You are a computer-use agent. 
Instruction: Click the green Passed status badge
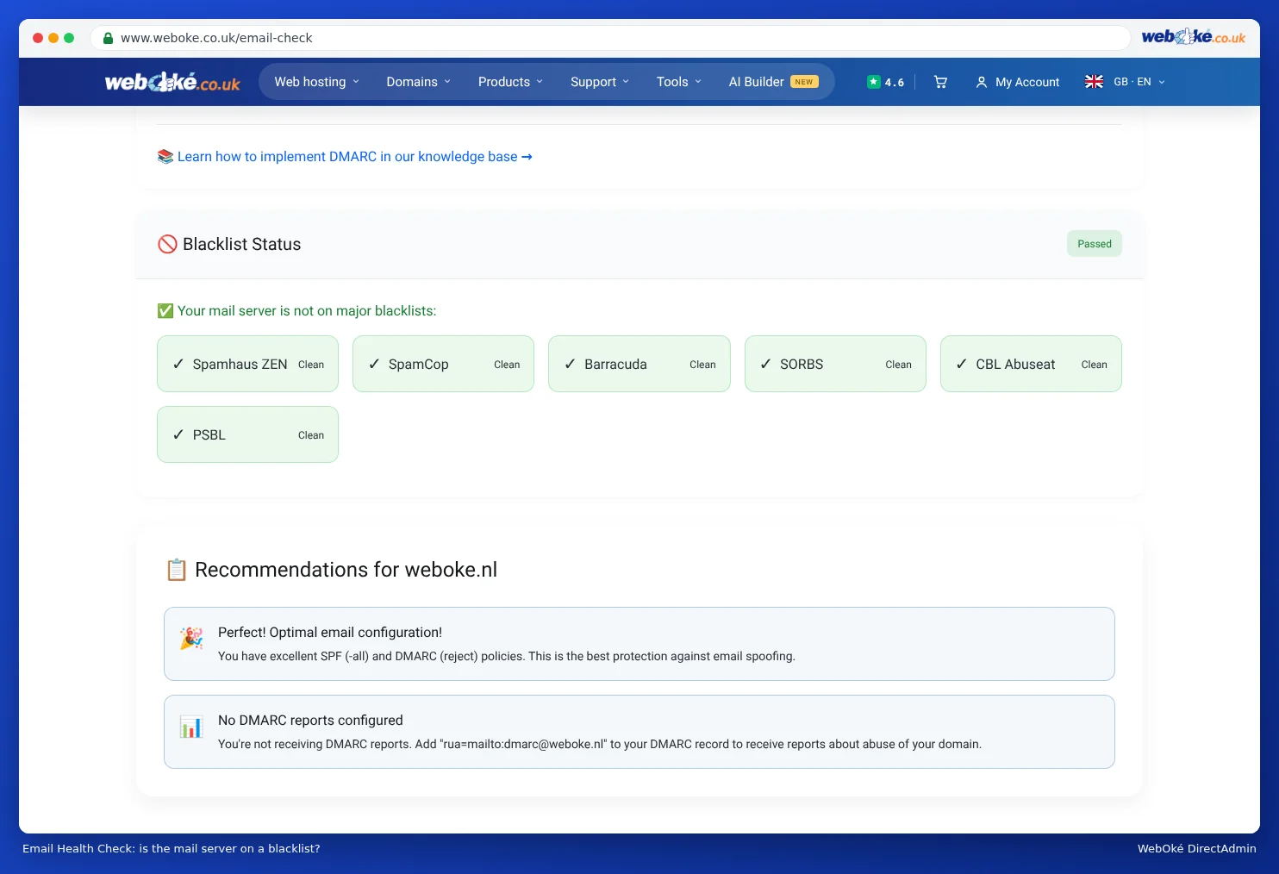point(1095,244)
